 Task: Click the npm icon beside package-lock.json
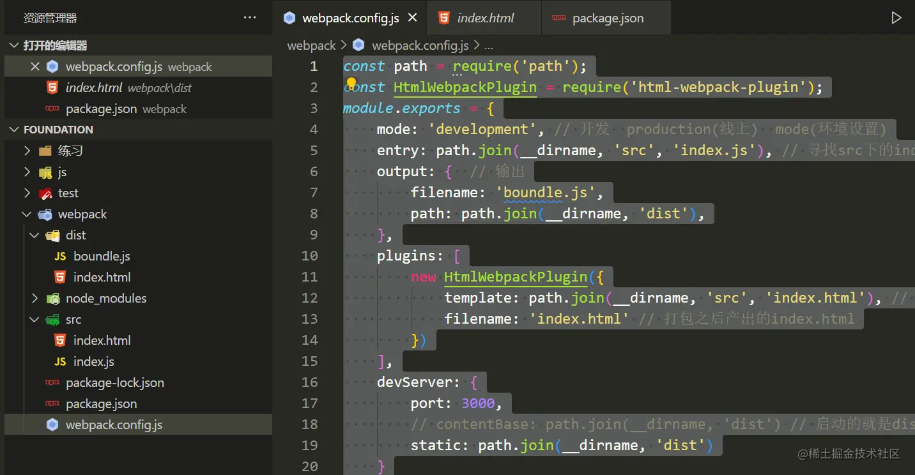coord(52,383)
